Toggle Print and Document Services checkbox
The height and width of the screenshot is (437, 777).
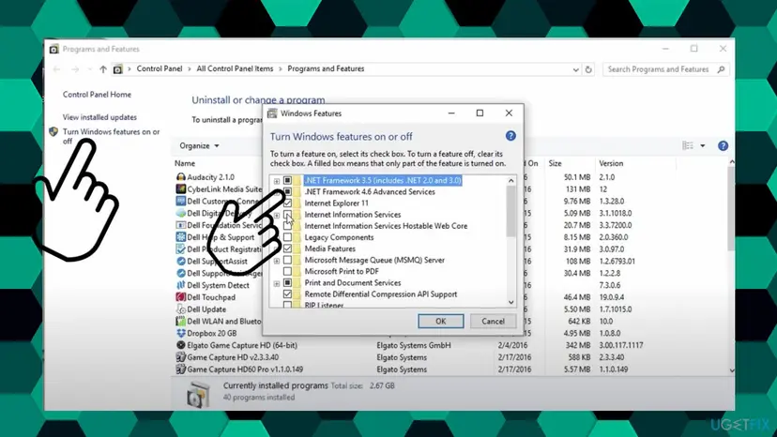(x=287, y=283)
